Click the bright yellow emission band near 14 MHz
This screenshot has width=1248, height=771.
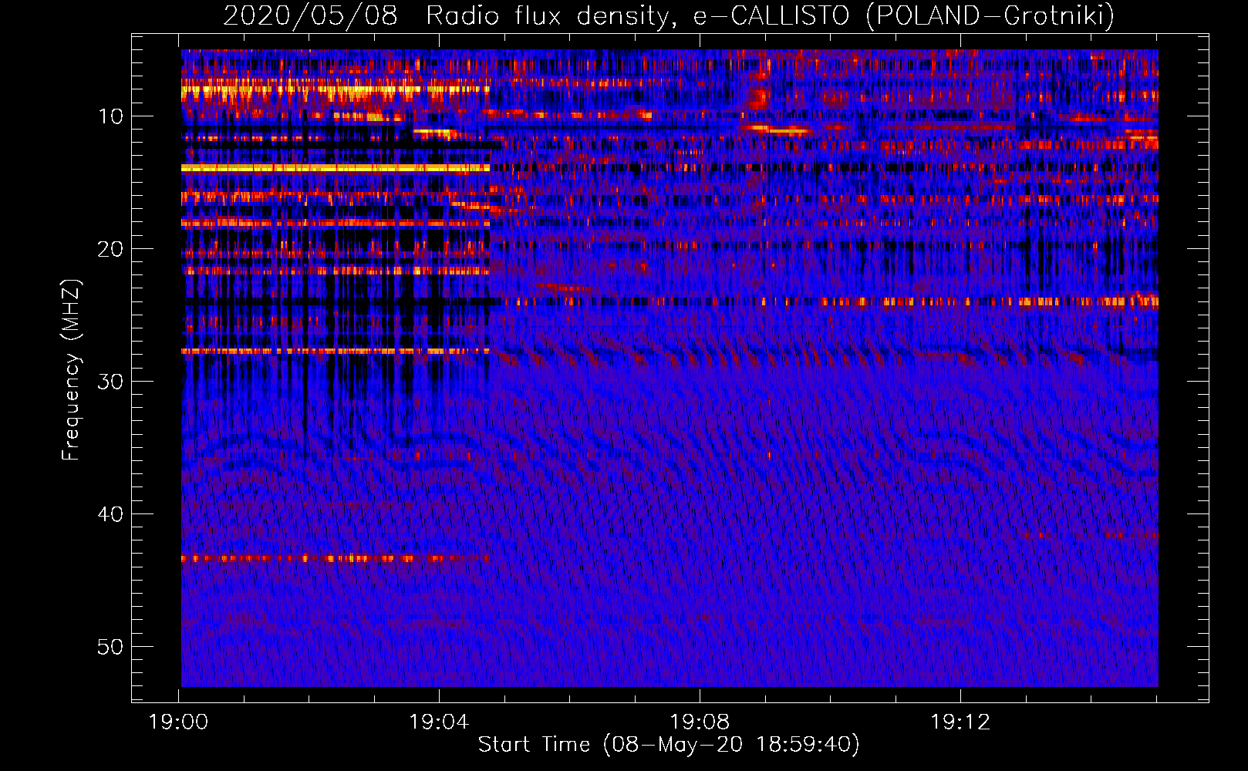(336, 167)
